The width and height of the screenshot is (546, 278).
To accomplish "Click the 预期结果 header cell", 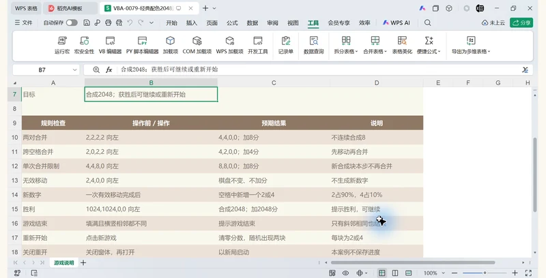I will point(274,123).
